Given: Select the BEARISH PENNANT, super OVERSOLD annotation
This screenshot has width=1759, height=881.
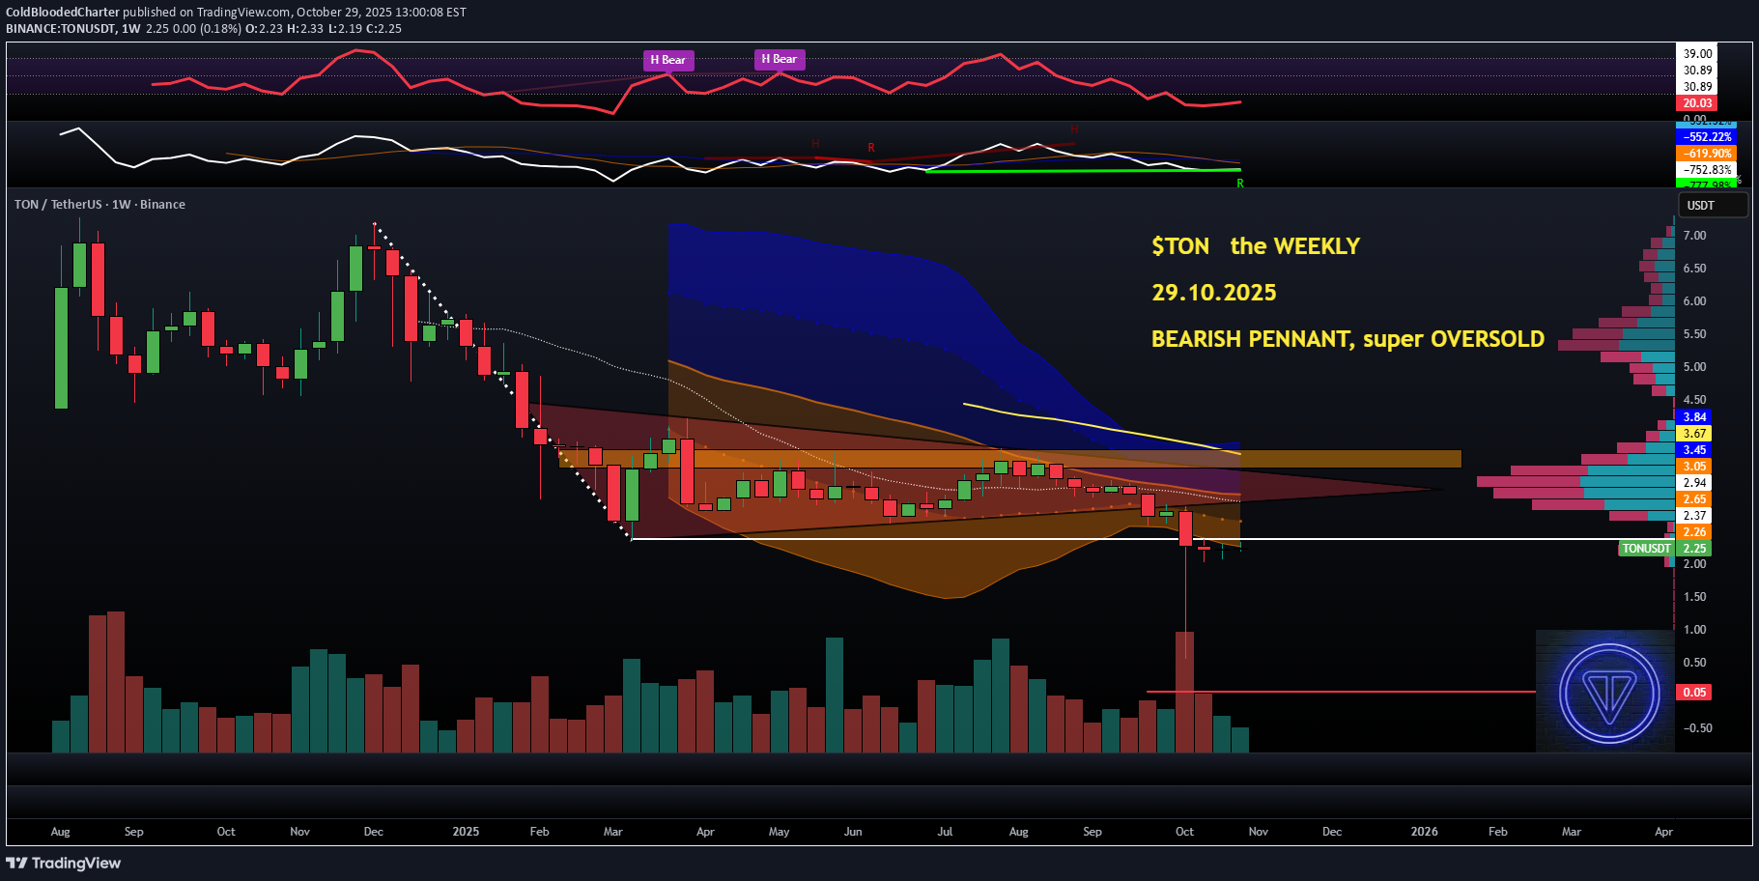Looking at the screenshot, I should coord(1347,339).
